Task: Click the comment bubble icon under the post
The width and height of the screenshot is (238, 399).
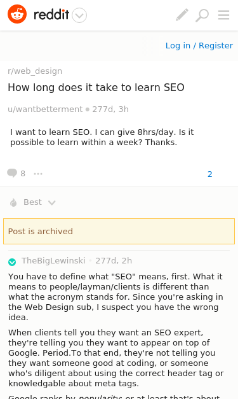Action: coord(12,173)
